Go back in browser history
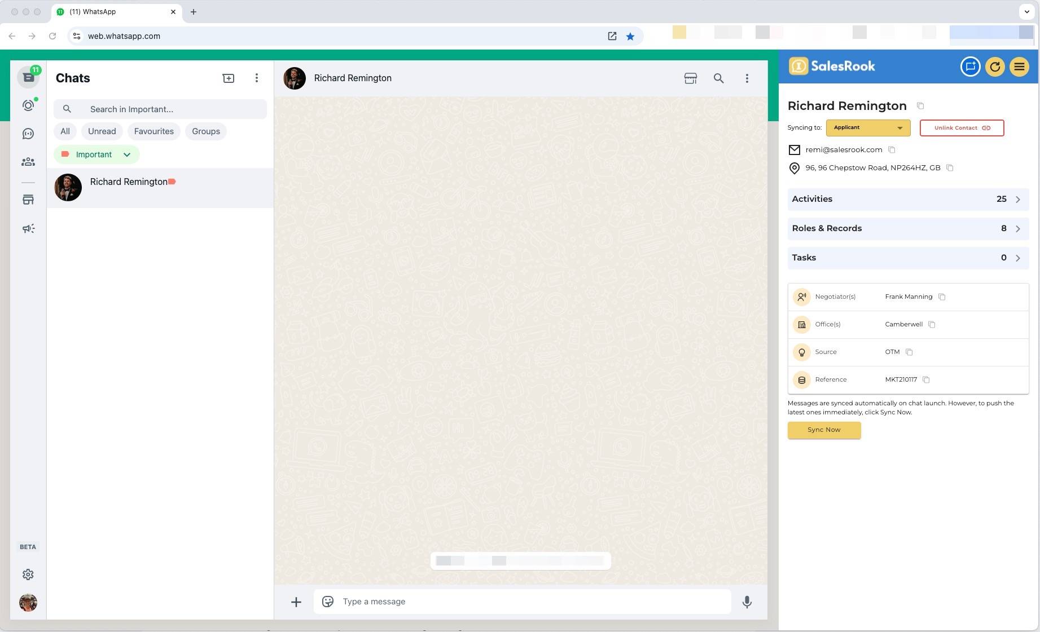Screen dimensions: 1040x632 click(12, 36)
